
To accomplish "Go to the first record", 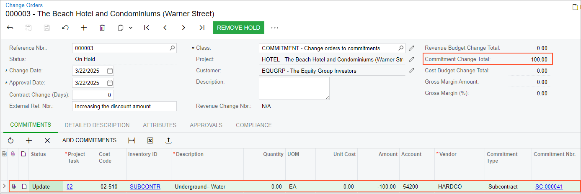I will (147, 28).
